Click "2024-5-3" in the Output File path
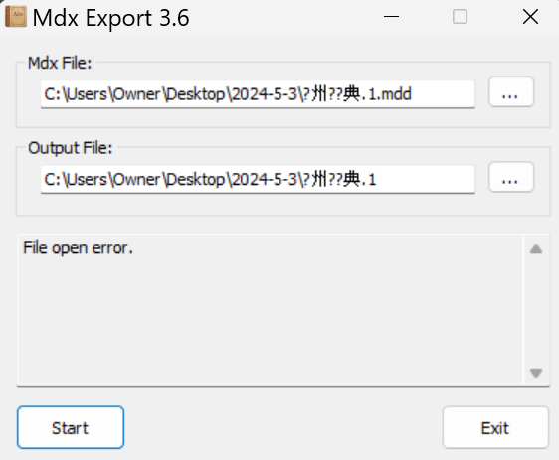The height and width of the screenshot is (460, 559). click(265, 179)
